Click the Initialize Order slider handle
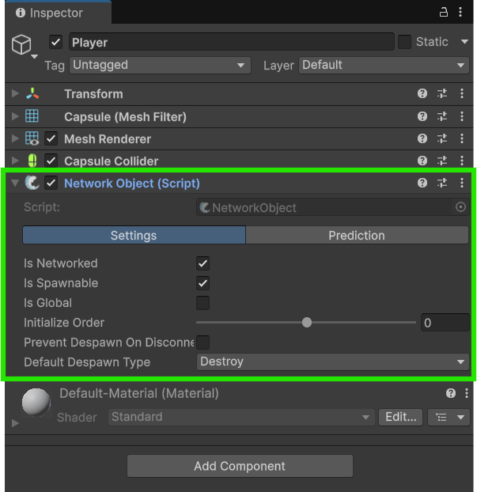 tap(307, 322)
